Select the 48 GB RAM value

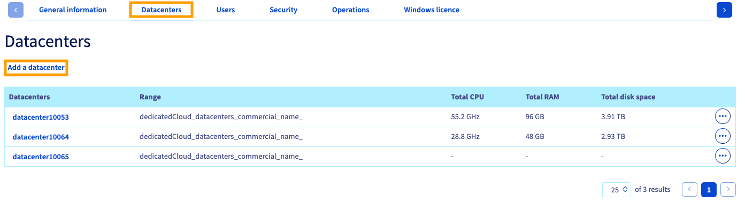(x=535, y=136)
